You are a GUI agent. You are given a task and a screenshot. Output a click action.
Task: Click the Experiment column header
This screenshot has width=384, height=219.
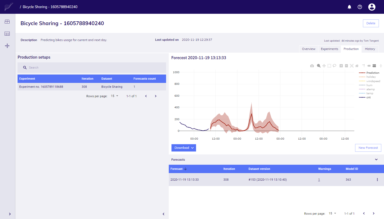[27, 79]
